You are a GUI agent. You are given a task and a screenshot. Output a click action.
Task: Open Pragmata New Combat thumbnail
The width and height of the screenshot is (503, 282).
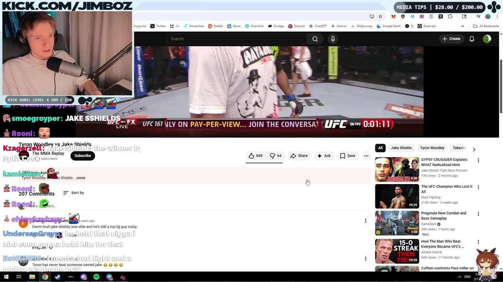pyautogui.click(x=397, y=223)
